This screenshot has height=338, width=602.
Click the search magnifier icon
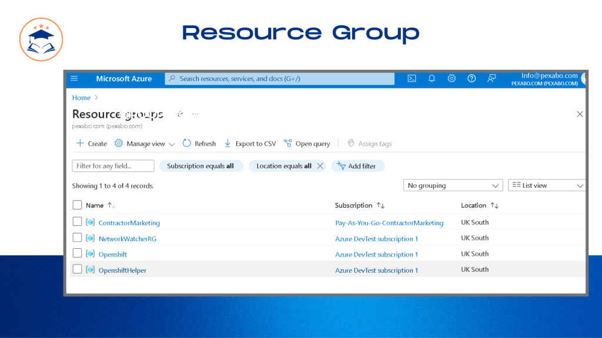click(x=172, y=78)
